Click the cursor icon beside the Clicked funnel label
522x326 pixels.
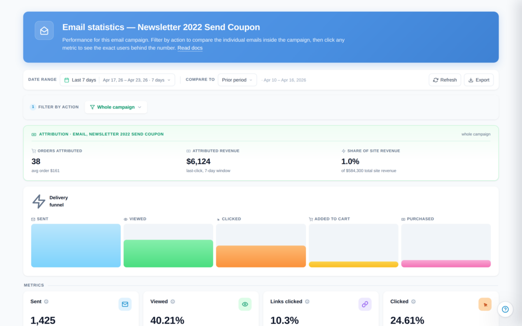[x=218, y=219]
